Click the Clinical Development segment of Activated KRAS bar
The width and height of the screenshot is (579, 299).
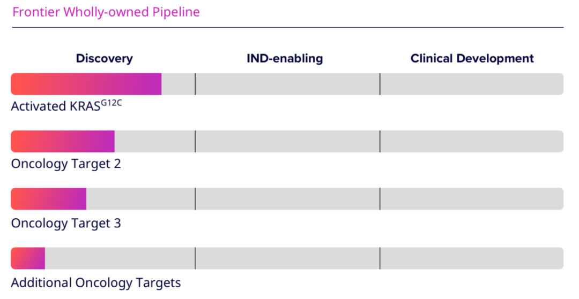pyautogui.click(x=471, y=84)
